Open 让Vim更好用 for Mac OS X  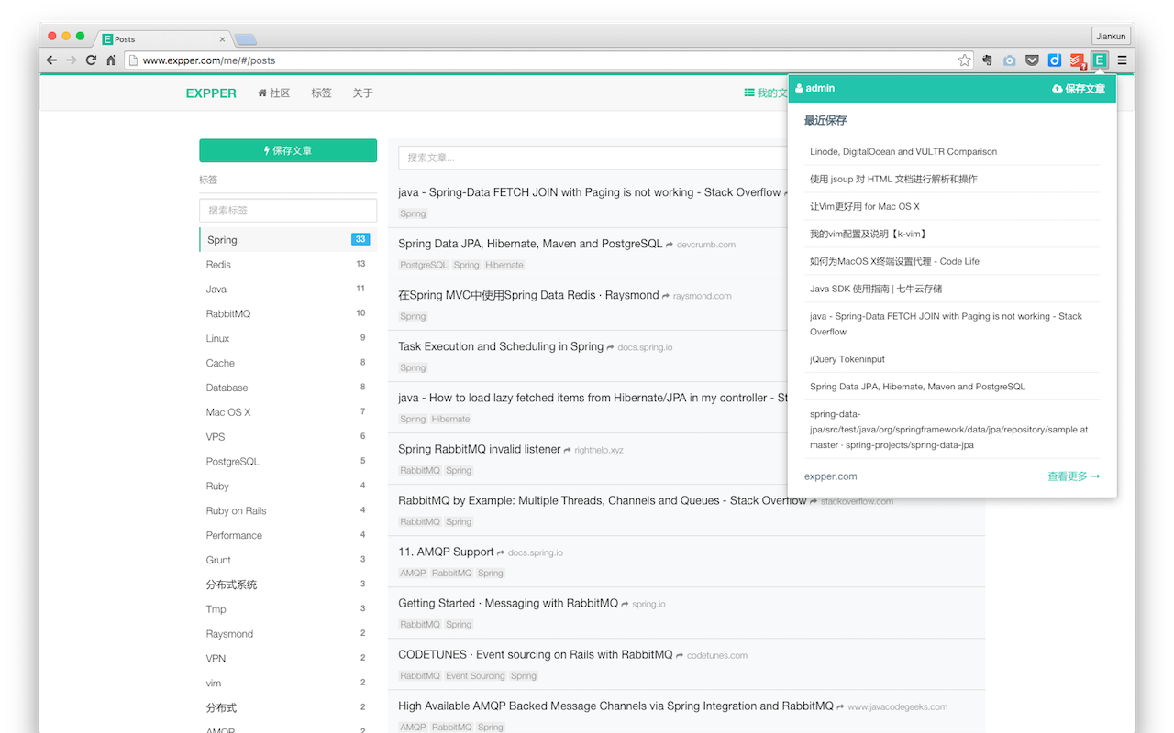pyautogui.click(x=864, y=207)
